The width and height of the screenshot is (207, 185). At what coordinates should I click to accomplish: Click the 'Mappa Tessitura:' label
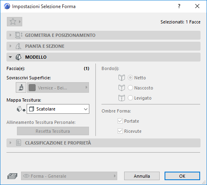tap(24, 100)
